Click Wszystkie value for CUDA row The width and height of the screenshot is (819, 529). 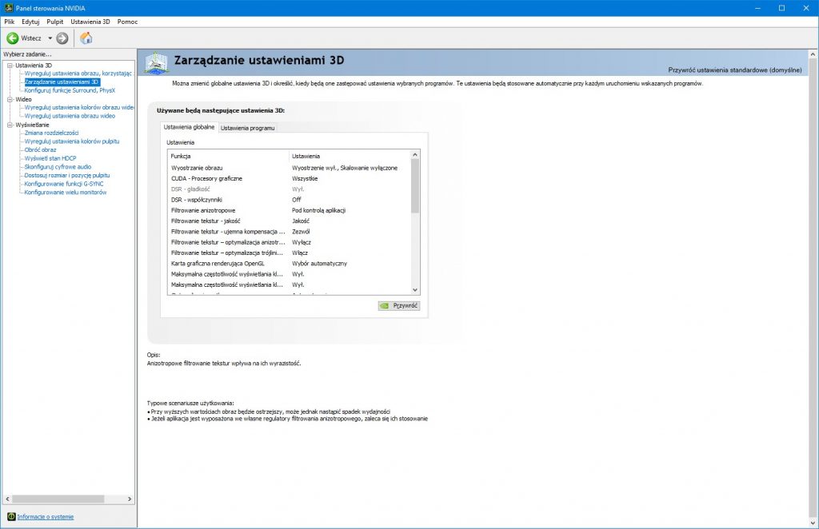[305, 178]
